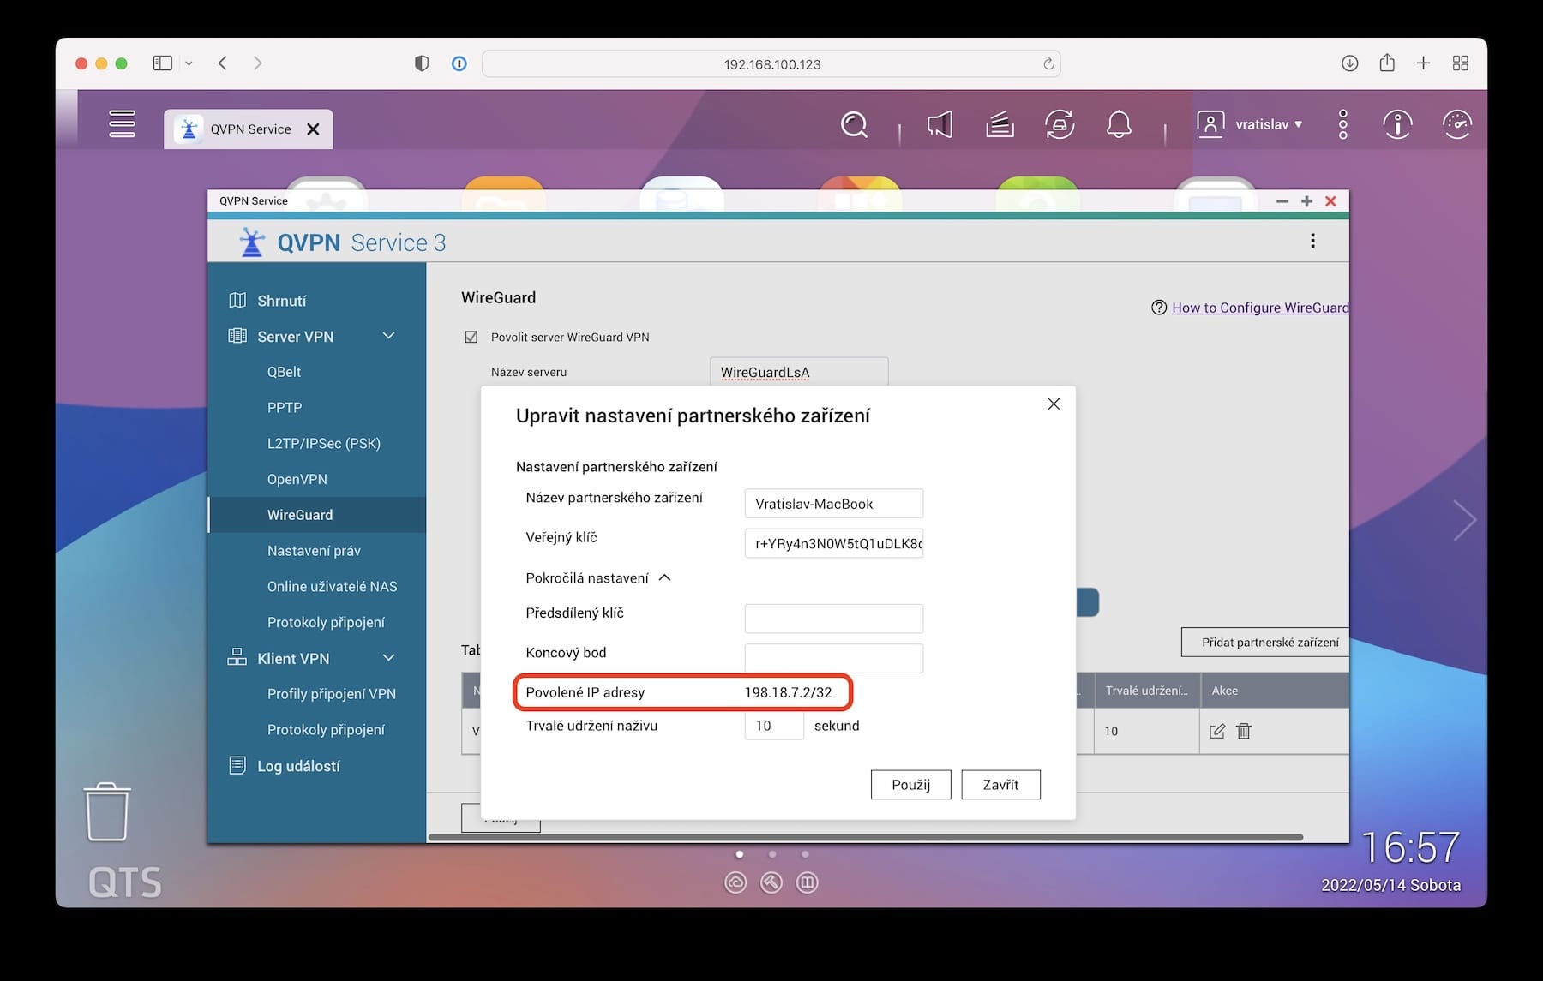The height and width of the screenshot is (981, 1543).
Task: Click the Název serveru field WireGuardLsA
Action: coord(799,372)
